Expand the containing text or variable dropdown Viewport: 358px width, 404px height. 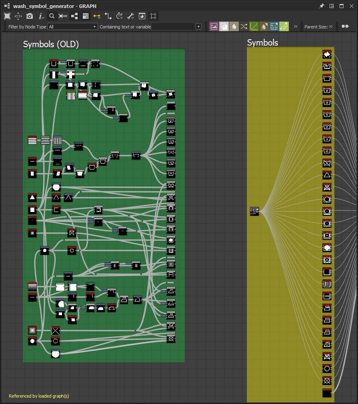coord(198,27)
